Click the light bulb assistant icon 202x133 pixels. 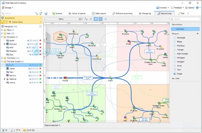[x=2, y=22]
